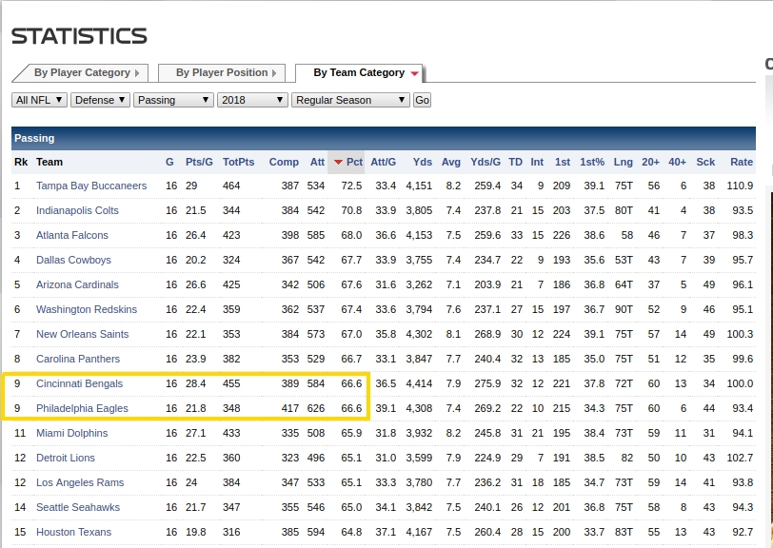Viewport: 773px width, 548px height.
Task: Open the Passing category dropdown
Action: point(174,100)
